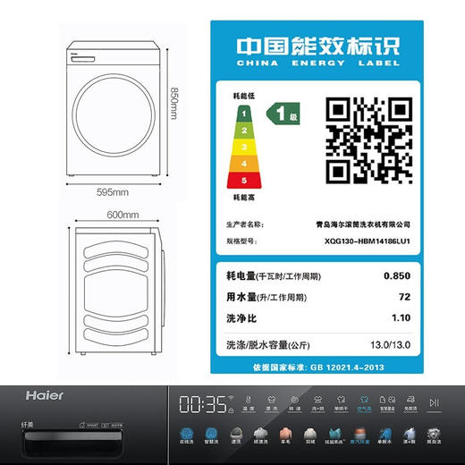
Task: Tap the child lock icon below Wi-Fi
Action: pos(231,410)
